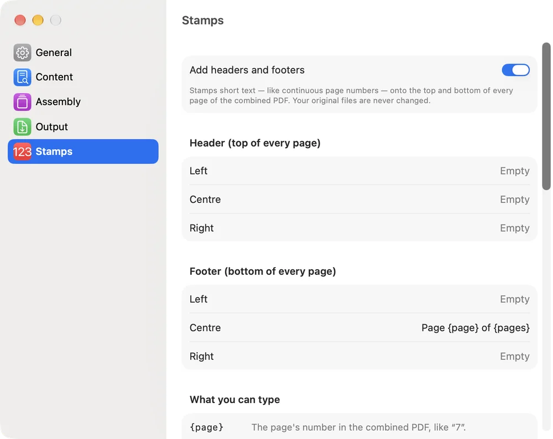The height and width of the screenshot is (439, 553).
Task: Edit the Header Centre field
Action: [359, 199]
